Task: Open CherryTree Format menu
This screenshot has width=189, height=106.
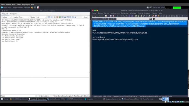Action: 107,13
